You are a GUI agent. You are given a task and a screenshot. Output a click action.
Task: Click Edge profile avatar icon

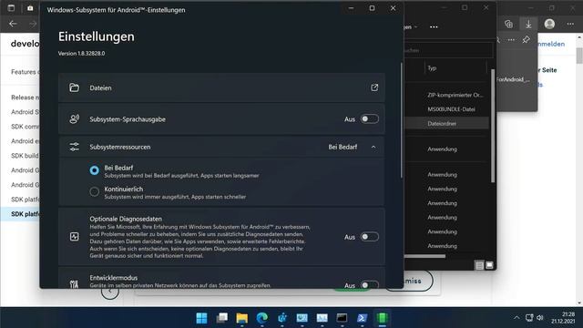coord(549,25)
